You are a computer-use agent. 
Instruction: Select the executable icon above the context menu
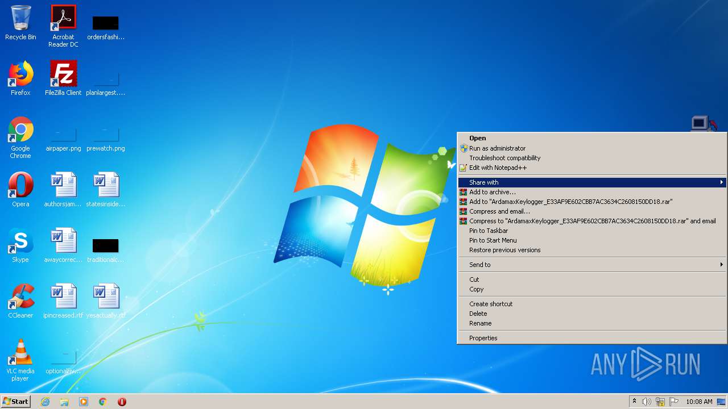[x=704, y=123]
